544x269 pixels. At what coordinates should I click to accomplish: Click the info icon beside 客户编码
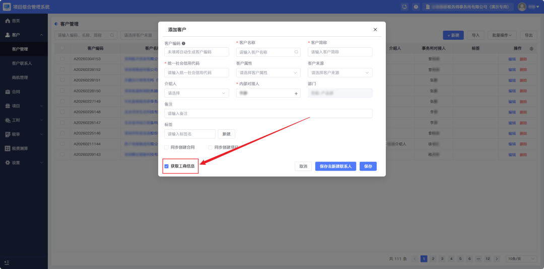(183, 43)
